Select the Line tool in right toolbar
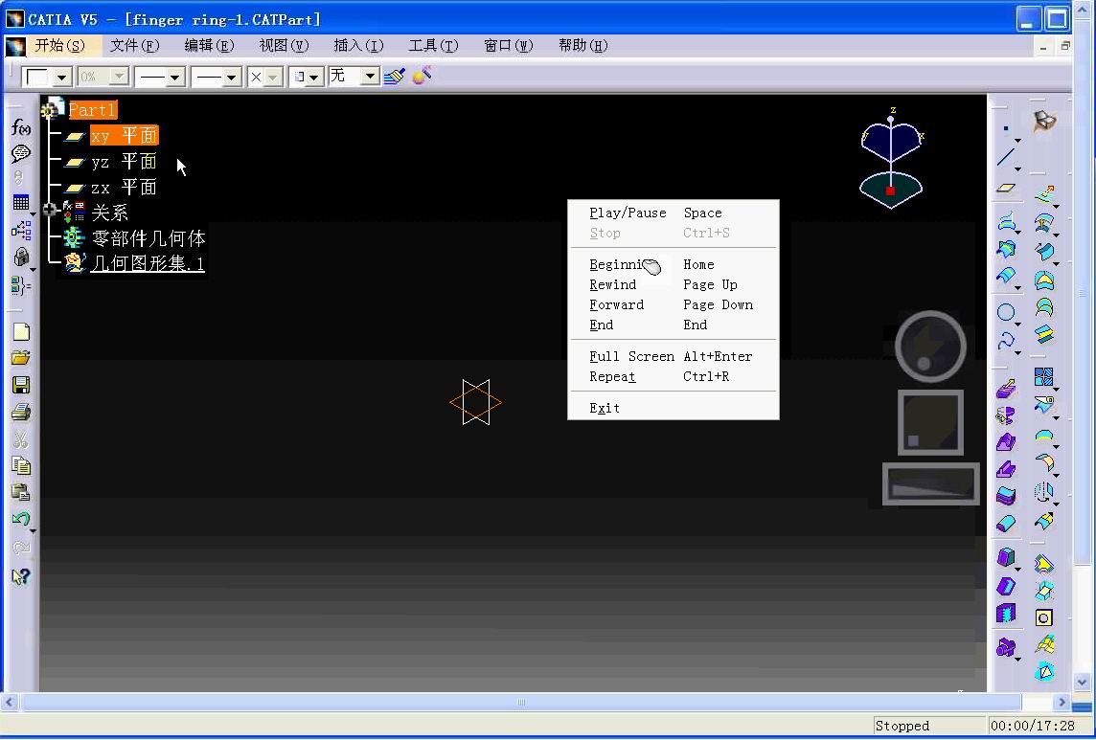Viewport: 1096px width, 740px height. coord(1006,158)
